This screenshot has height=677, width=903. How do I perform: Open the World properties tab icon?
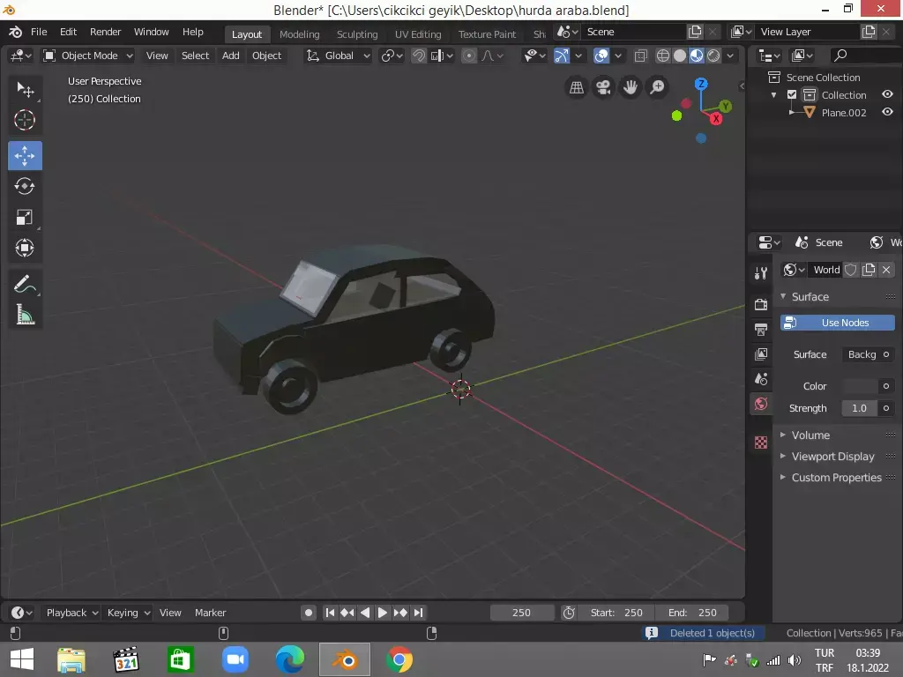tap(761, 404)
